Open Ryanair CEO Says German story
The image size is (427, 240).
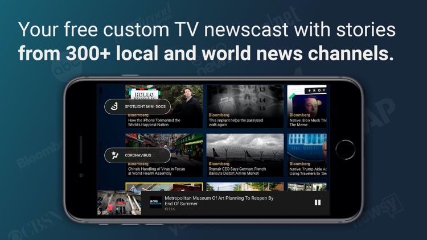pyautogui.click(x=245, y=155)
